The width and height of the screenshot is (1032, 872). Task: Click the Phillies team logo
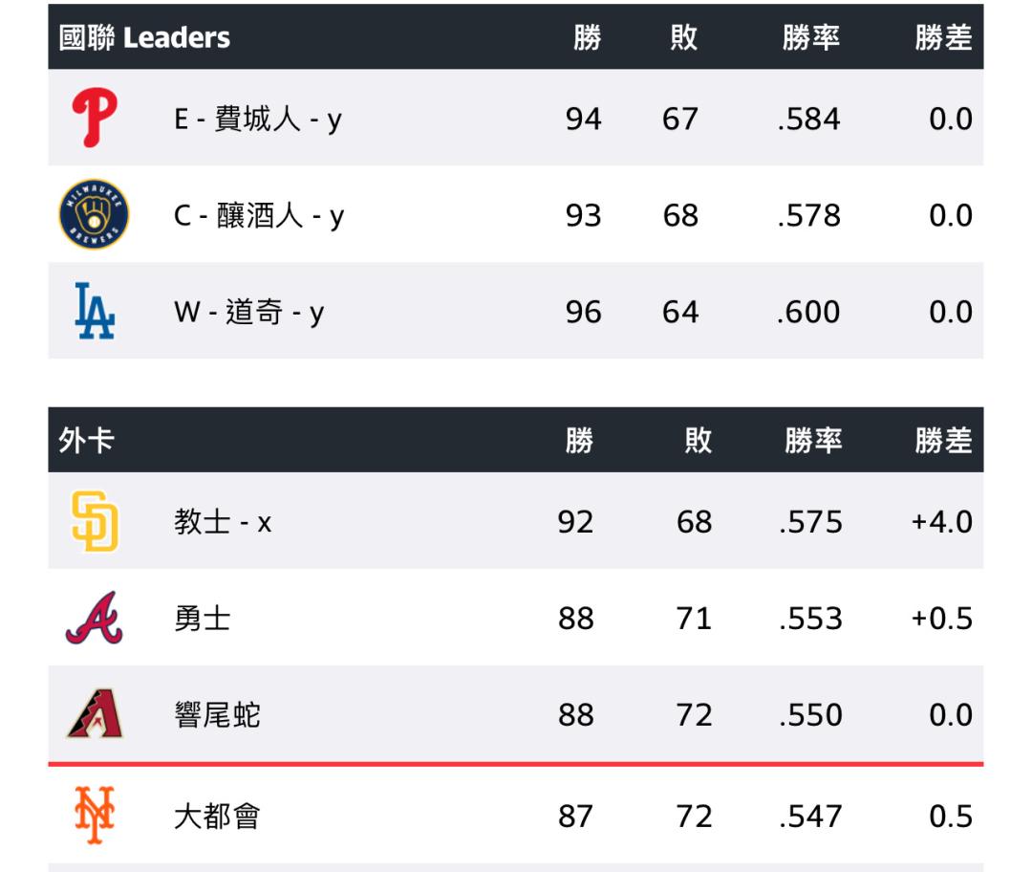click(95, 118)
